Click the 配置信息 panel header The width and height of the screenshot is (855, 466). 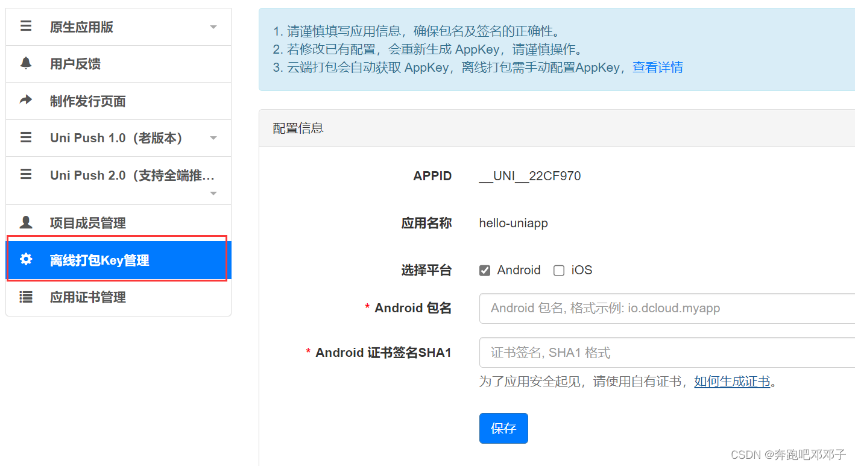[x=557, y=128]
